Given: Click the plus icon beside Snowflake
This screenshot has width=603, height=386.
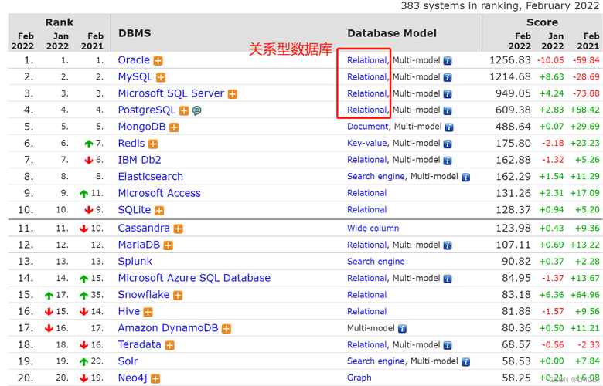Looking at the screenshot, I should [x=178, y=296].
